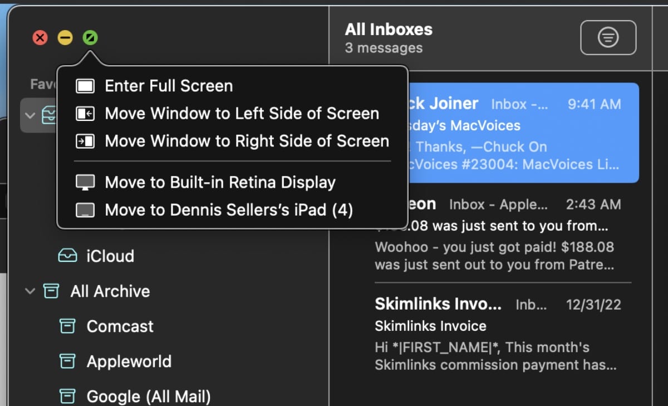Choose Enter Full Screen from the menu
Viewport: 668px width, 406px height.
click(x=169, y=86)
